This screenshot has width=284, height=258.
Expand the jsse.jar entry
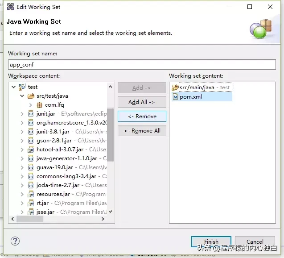22,212
